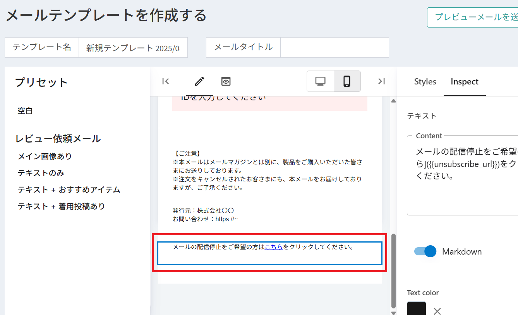Toggle the Markdown switch

coord(425,251)
